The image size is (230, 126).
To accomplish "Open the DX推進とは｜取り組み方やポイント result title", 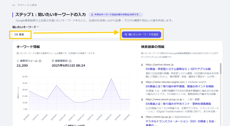I will [178, 104].
